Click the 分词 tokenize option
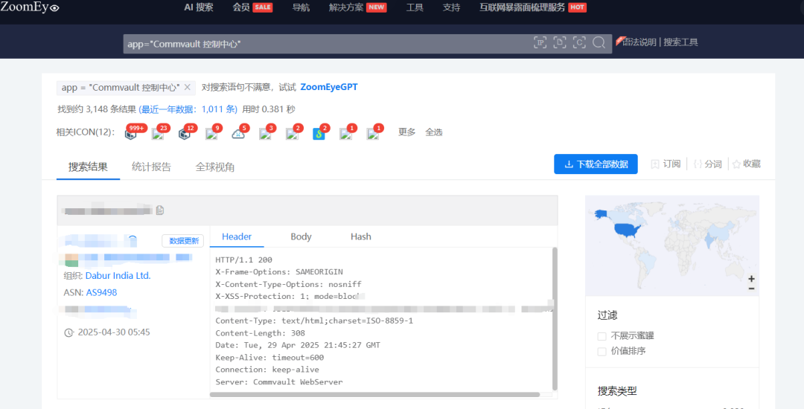This screenshot has width=804, height=409. tap(708, 164)
